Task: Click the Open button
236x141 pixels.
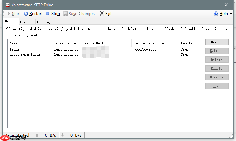Action: (217, 86)
